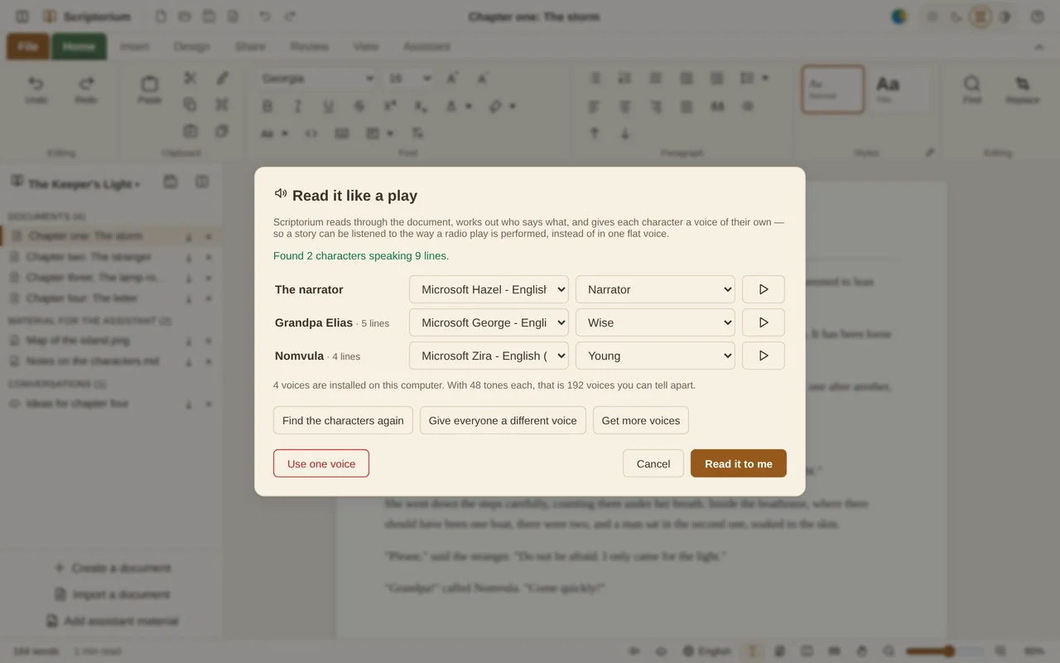Click the Paste clipboard icon
Viewport: 1060px width, 663px height.
(149, 89)
